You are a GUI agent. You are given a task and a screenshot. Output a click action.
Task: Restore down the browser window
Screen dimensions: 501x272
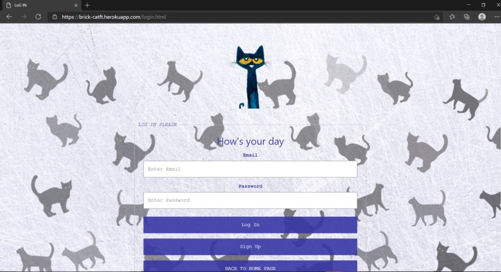tap(483, 5)
